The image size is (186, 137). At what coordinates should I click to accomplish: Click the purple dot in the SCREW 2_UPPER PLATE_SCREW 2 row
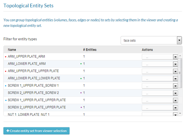(x=81, y=93)
